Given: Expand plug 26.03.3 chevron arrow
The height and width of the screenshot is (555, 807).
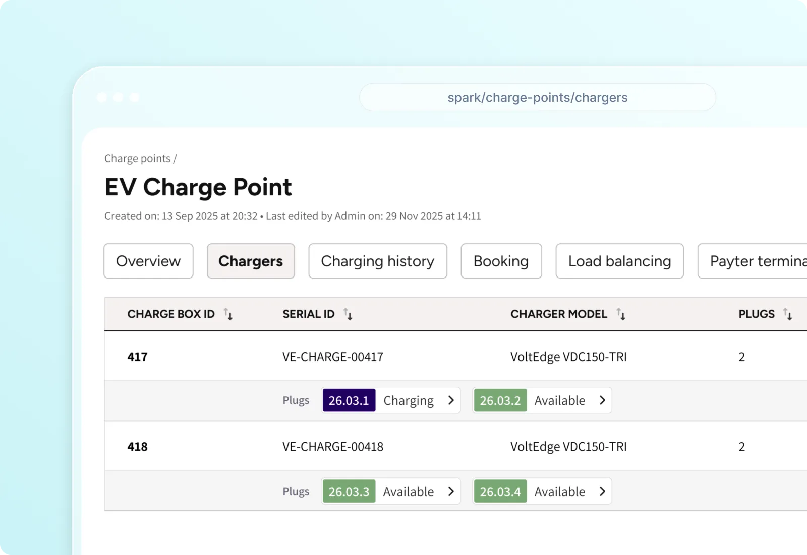Looking at the screenshot, I should [x=451, y=491].
